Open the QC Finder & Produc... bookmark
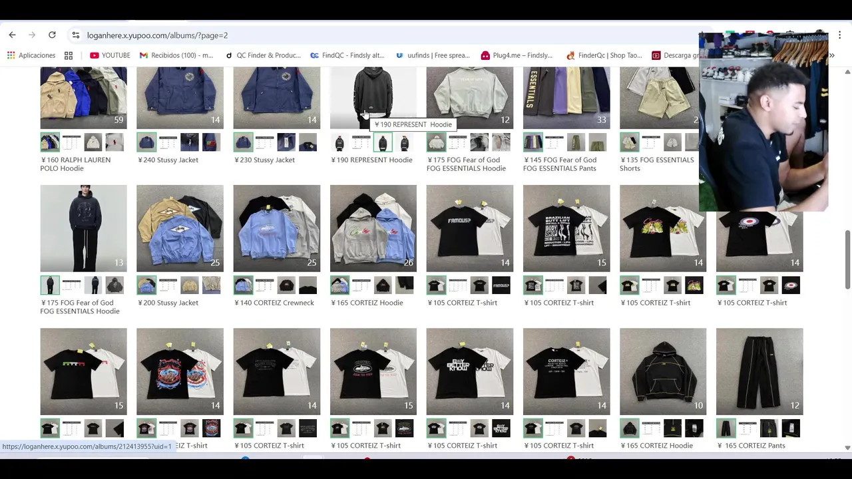Viewport: 852px width, 479px height. tap(263, 55)
